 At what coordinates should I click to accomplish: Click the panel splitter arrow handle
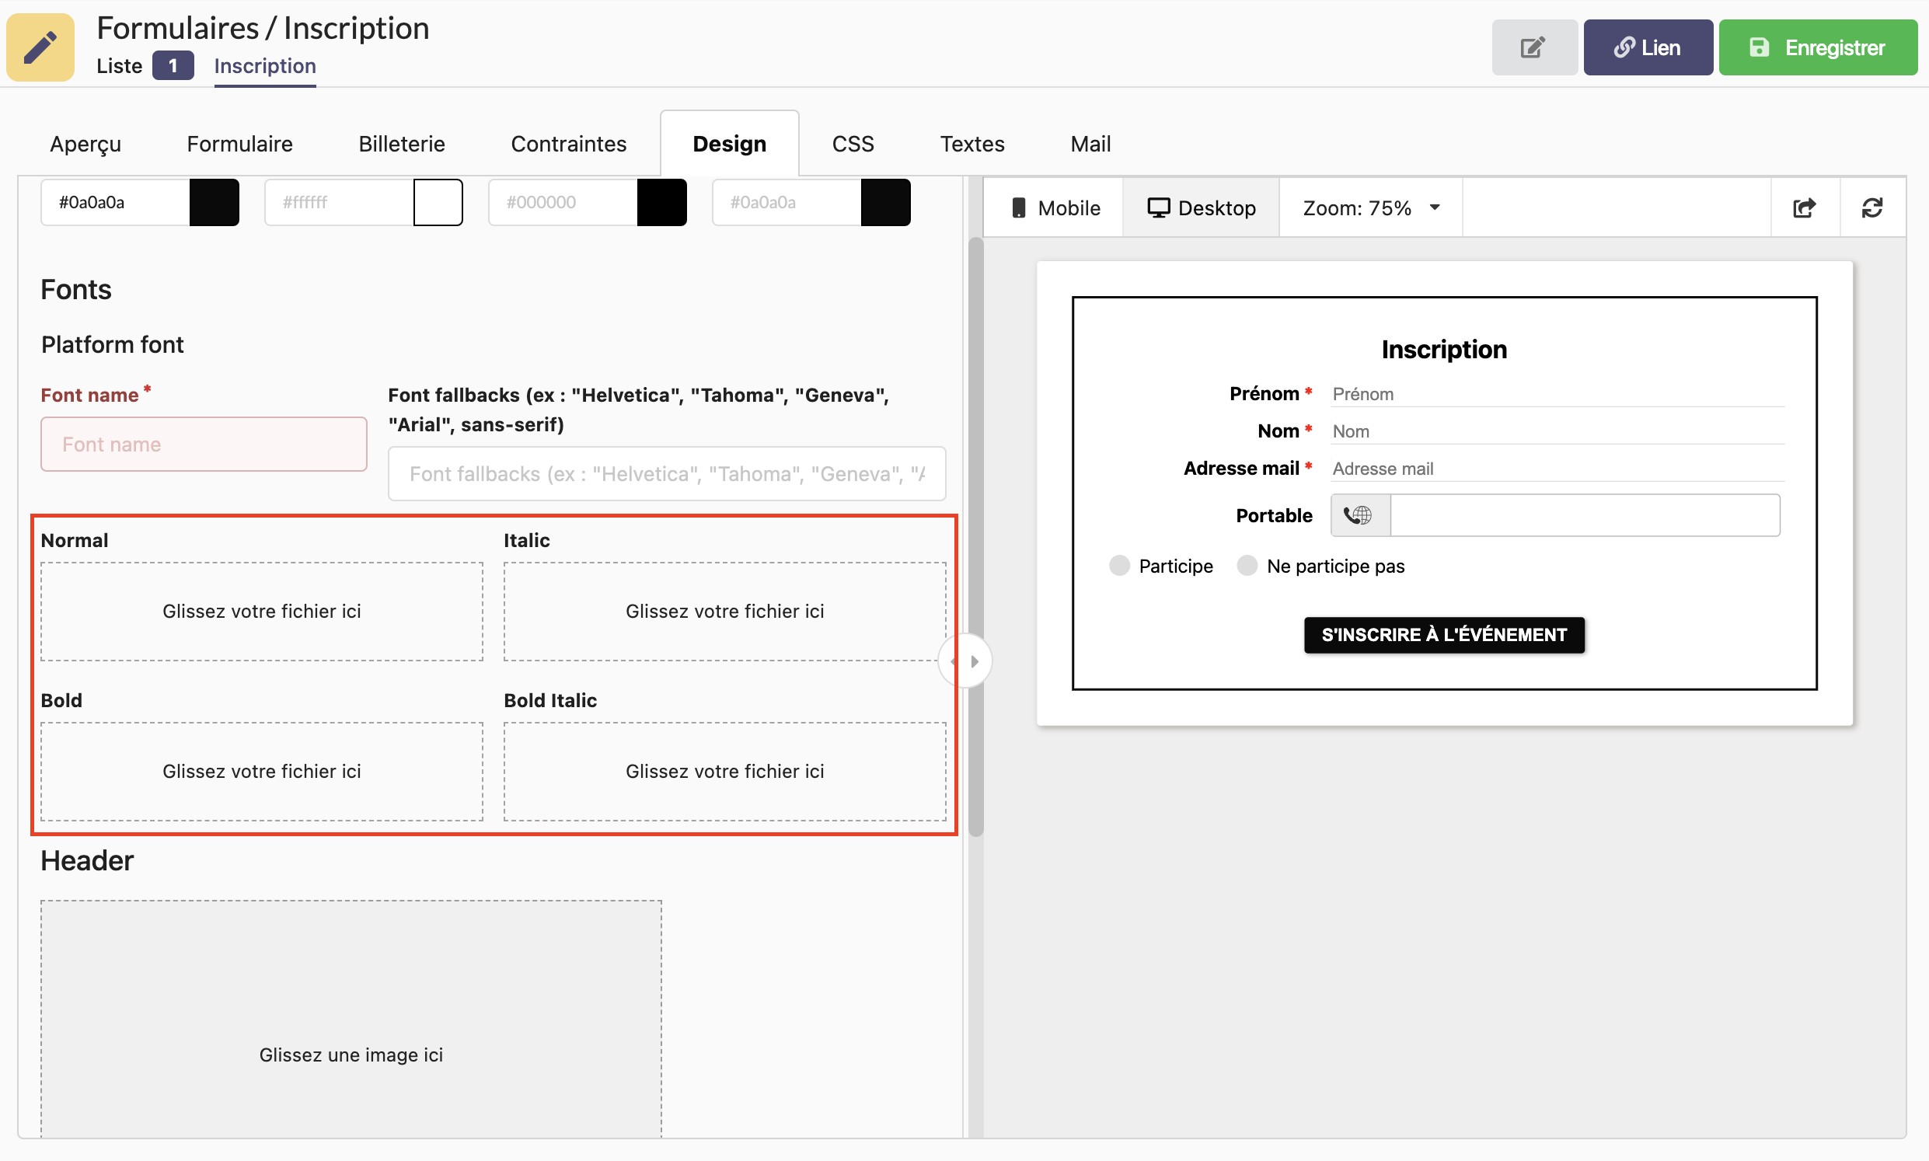tap(966, 662)
